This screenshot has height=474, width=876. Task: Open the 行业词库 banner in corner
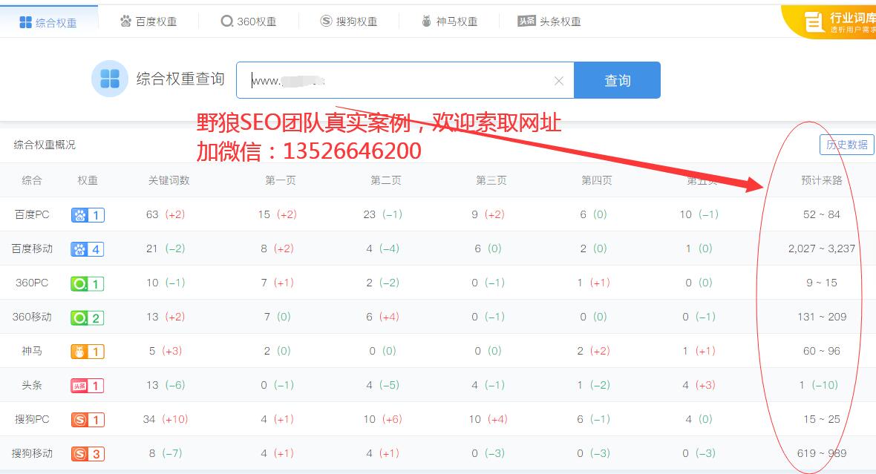point(831,22)
